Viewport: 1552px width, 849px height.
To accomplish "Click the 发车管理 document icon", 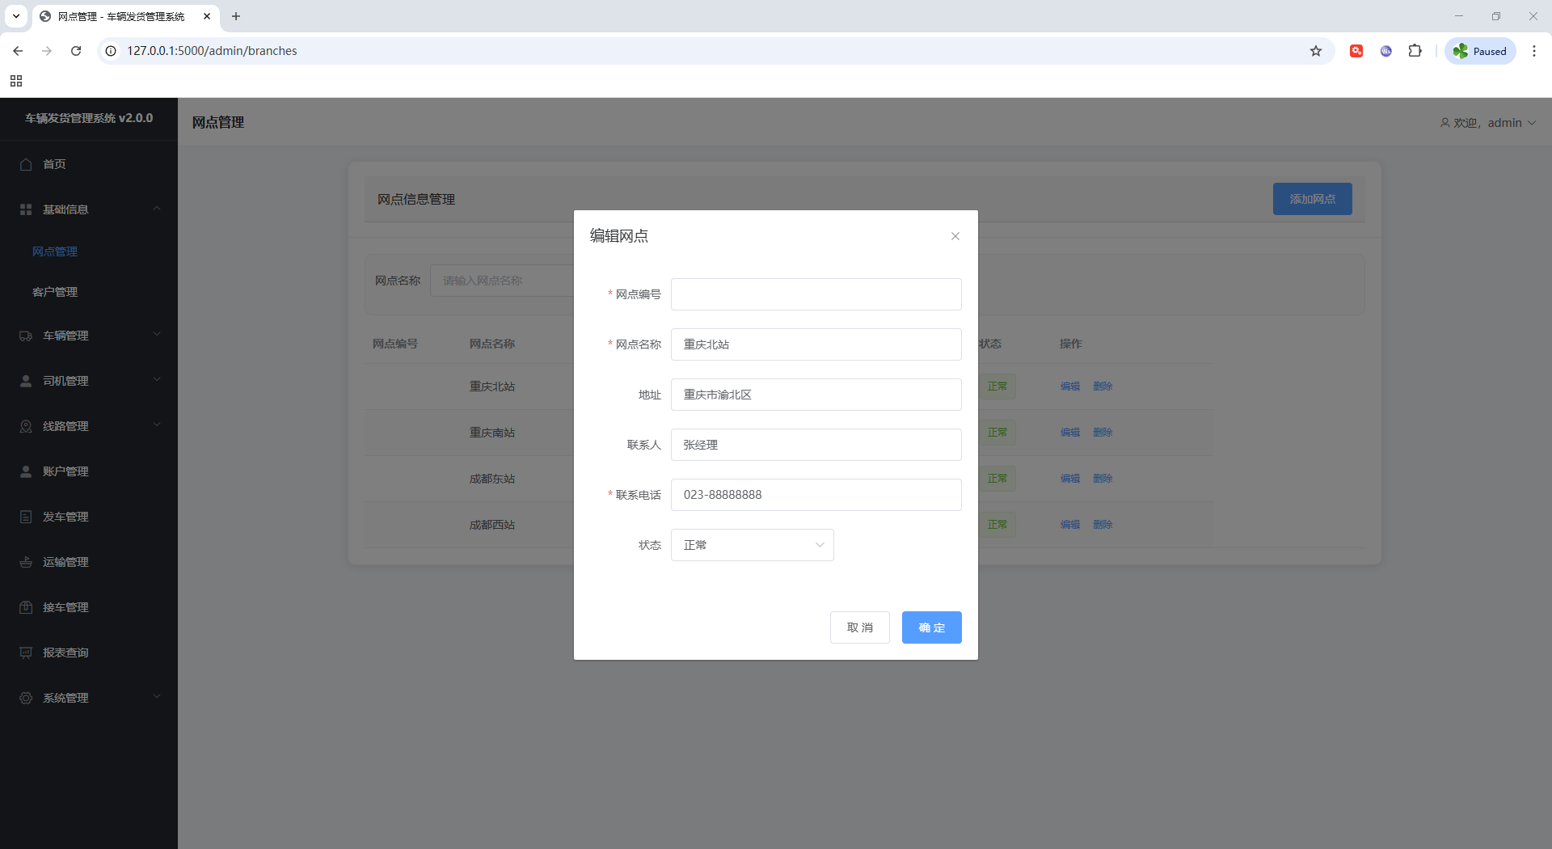I will pyautogui.click(x=26, y=517).
